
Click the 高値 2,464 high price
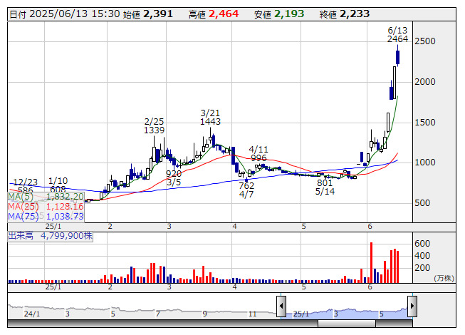coord(214,14)
